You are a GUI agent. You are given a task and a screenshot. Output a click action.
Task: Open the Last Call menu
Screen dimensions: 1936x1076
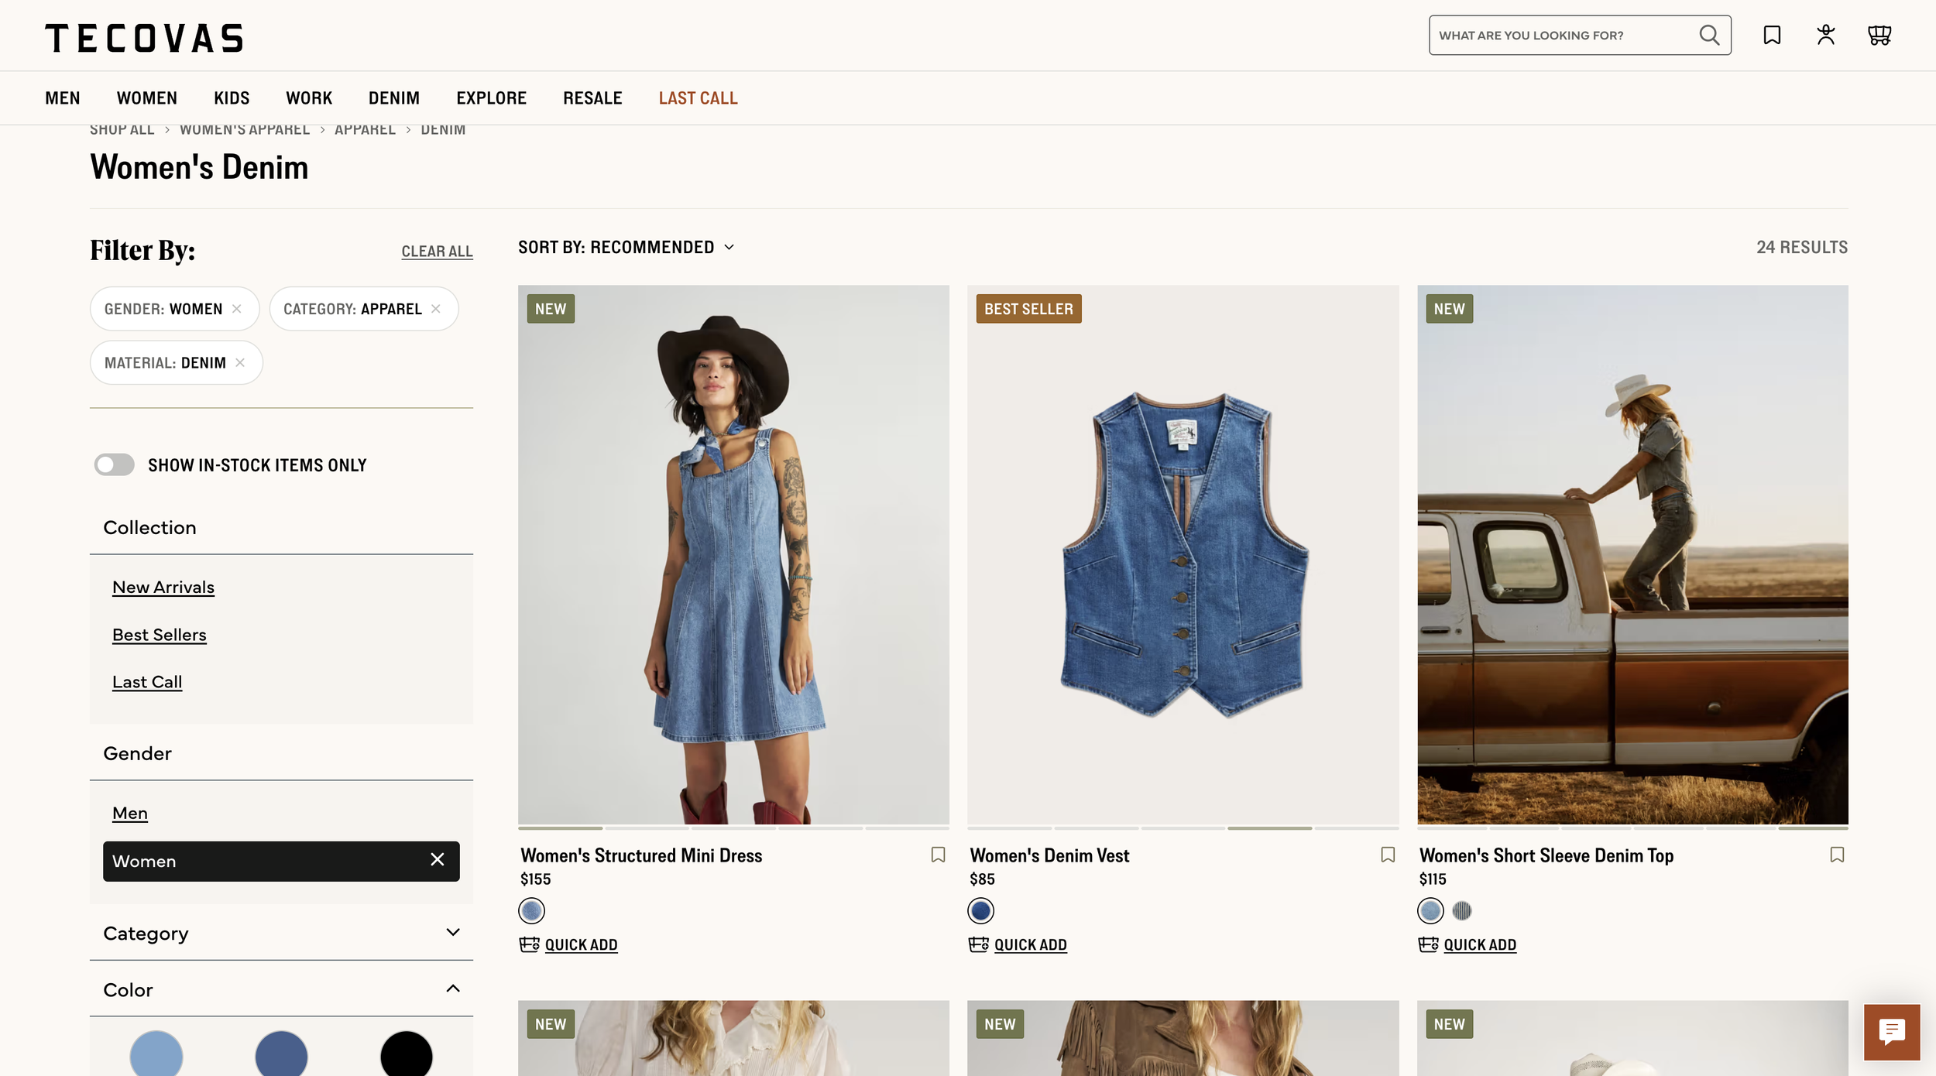[x=698, y=98]
